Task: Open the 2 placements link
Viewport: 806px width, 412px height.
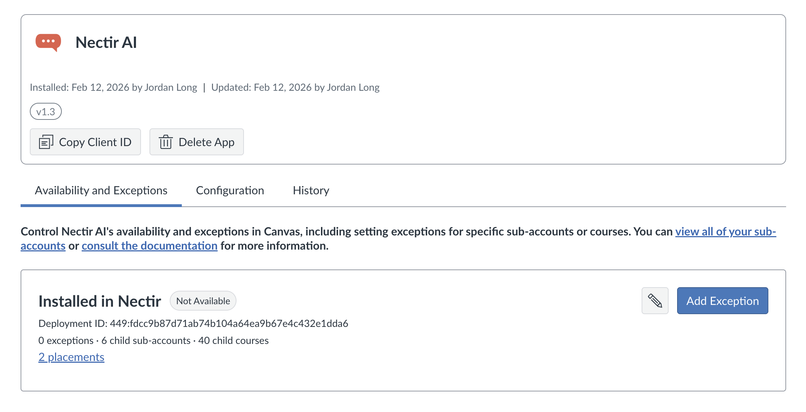Action: pos(71,357)
